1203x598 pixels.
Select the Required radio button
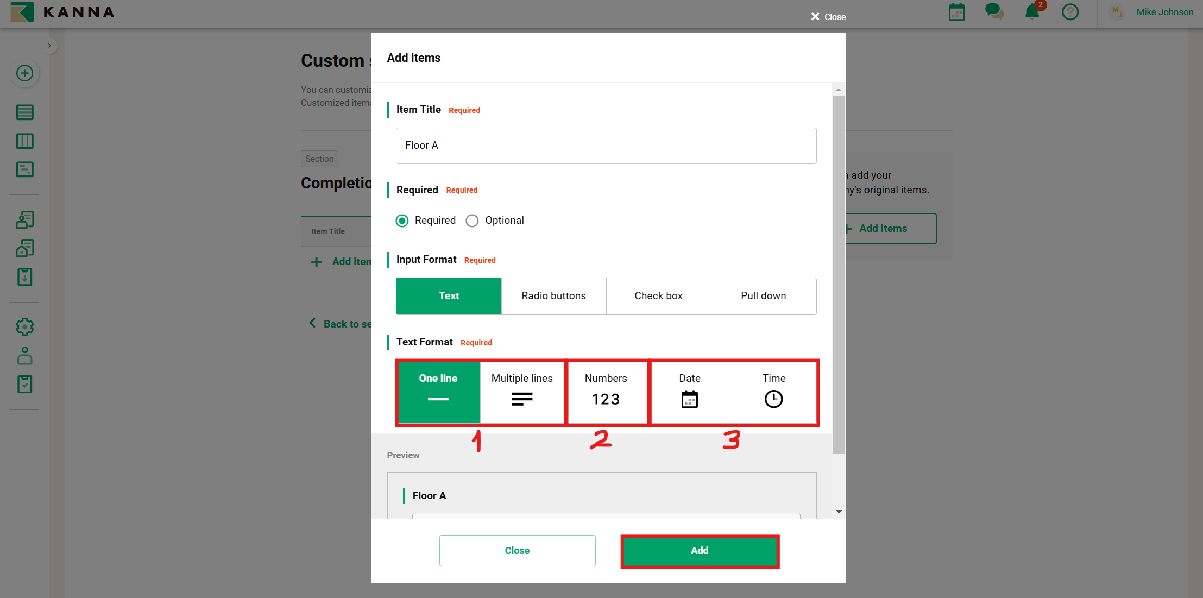tap(402, 221)
